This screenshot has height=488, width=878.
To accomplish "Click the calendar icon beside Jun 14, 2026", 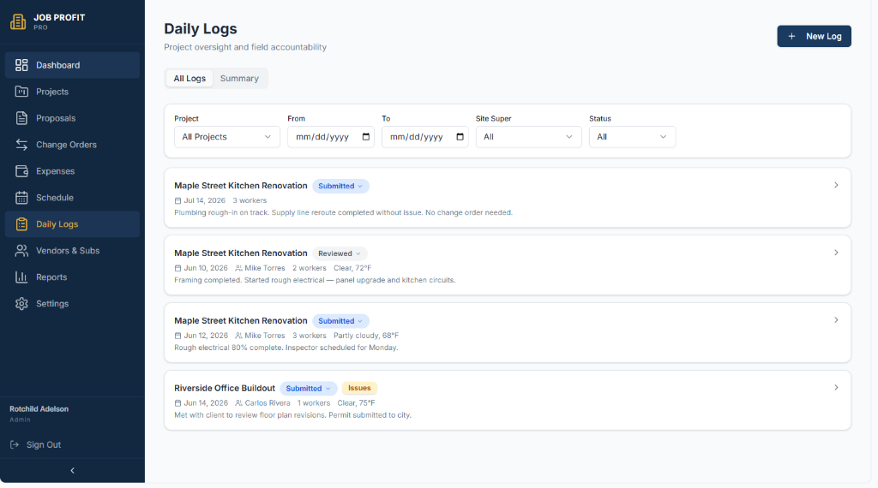I will pyautogui.click(x=177, y=403).
